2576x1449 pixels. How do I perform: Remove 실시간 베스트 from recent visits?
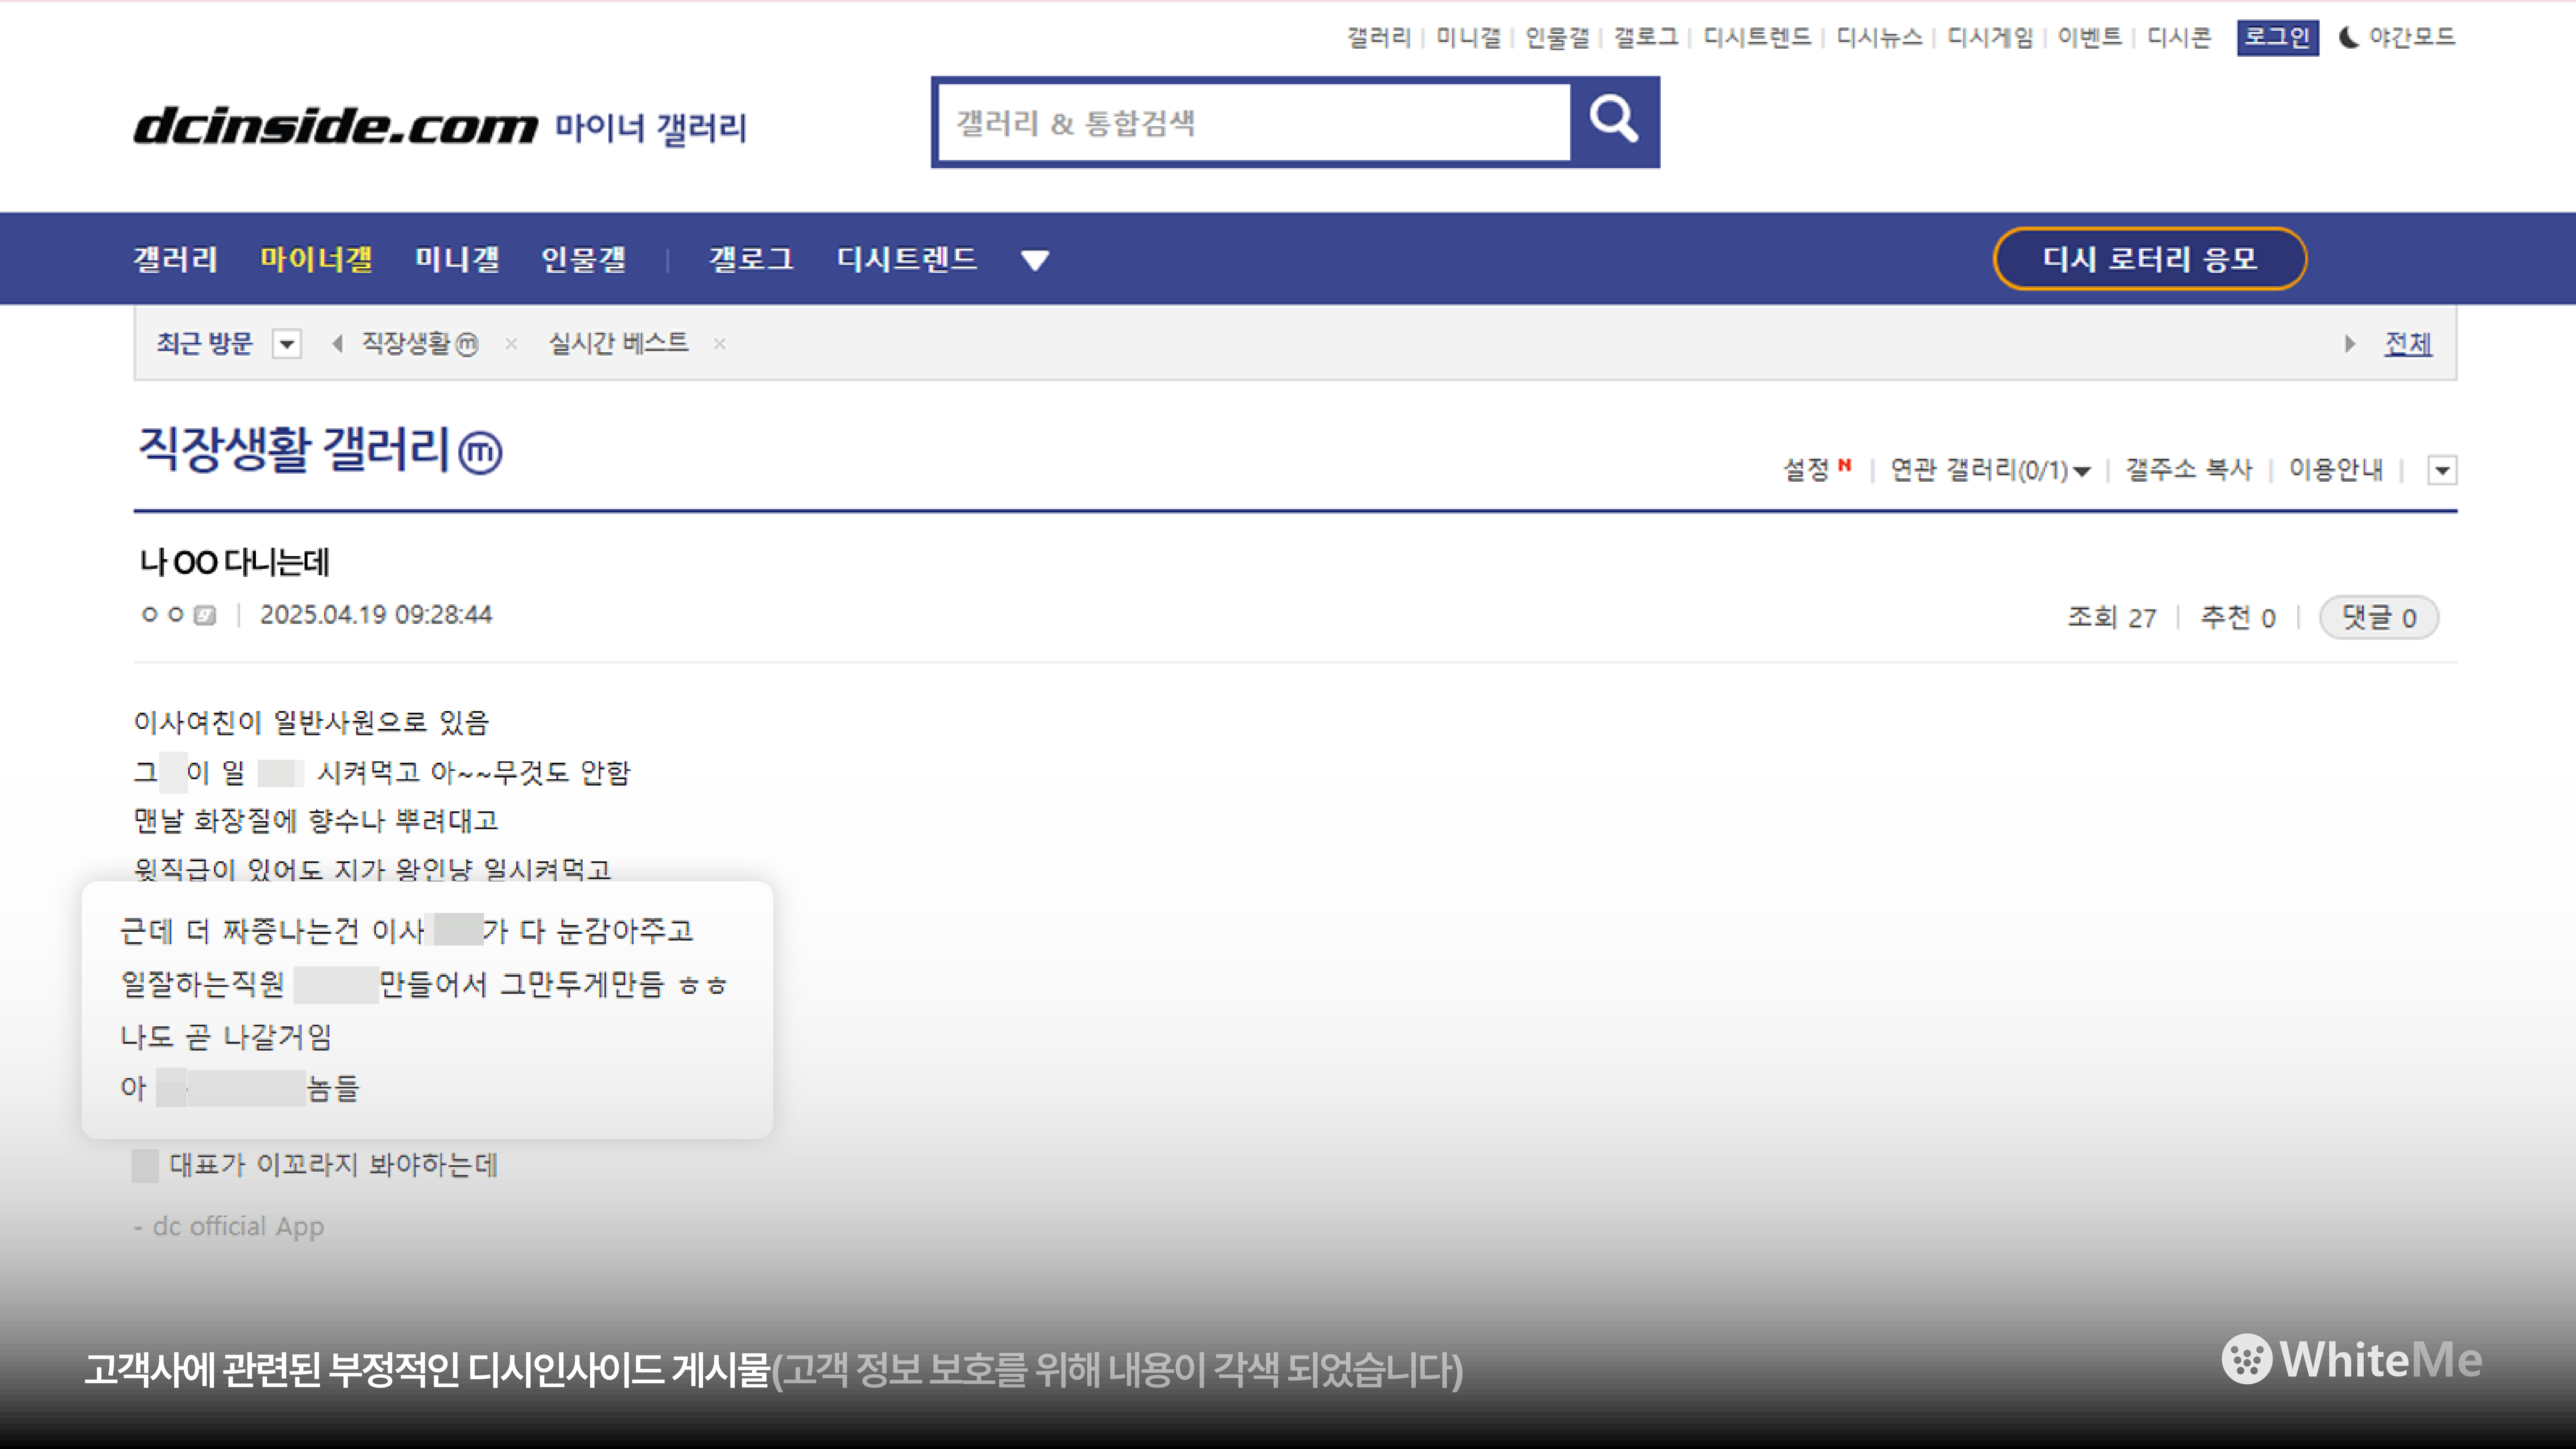(719, 344)
